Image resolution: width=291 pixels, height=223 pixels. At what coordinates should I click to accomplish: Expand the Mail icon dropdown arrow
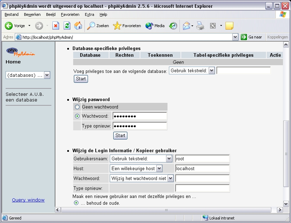(x=192, y=26)
